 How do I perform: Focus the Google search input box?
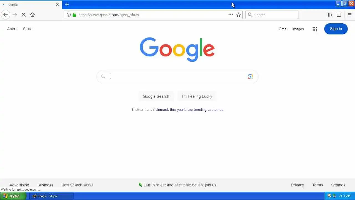(177, 76)
